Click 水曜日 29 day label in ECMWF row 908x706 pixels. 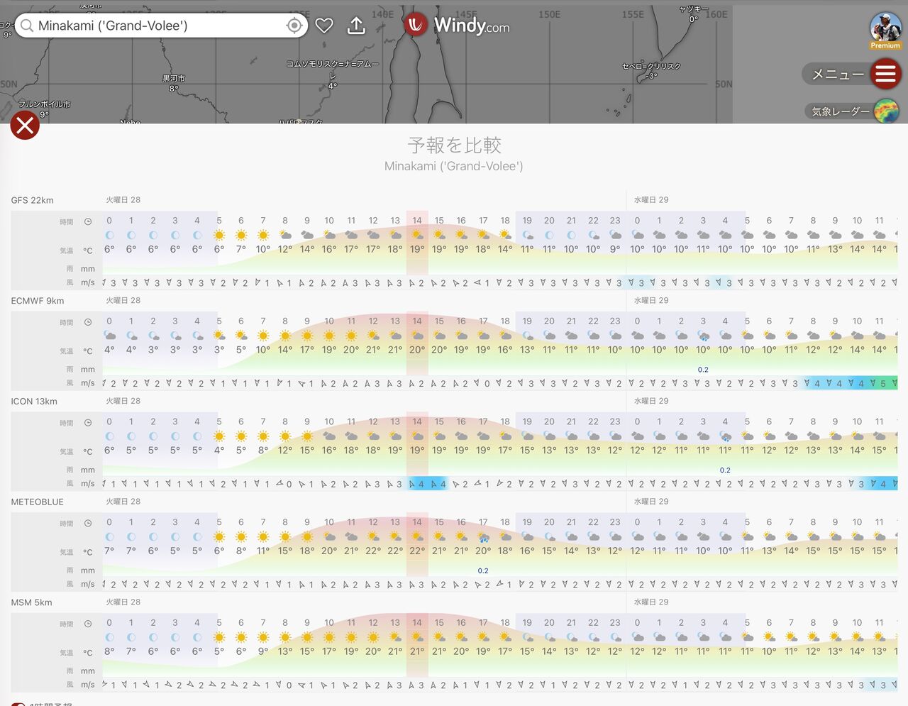coord(651,301)
